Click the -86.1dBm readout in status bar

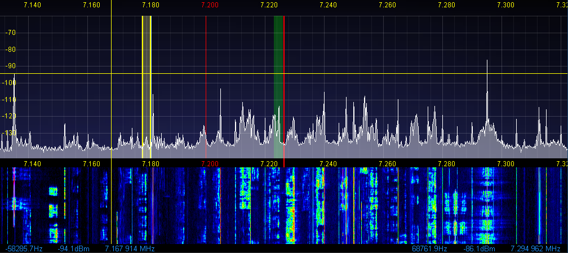point(479,248)
